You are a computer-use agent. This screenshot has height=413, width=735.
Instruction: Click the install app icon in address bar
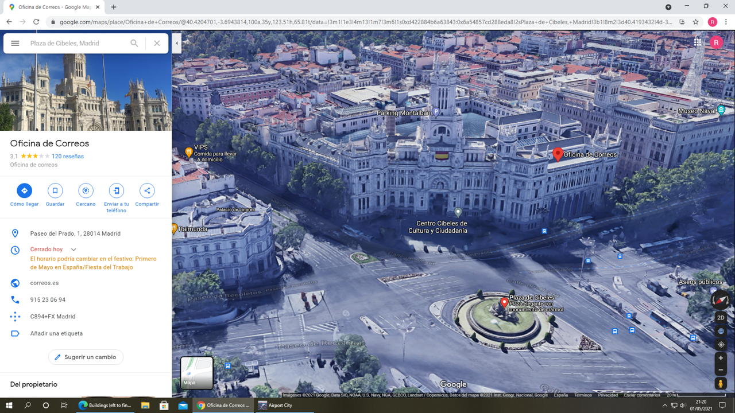click(682, 22)
